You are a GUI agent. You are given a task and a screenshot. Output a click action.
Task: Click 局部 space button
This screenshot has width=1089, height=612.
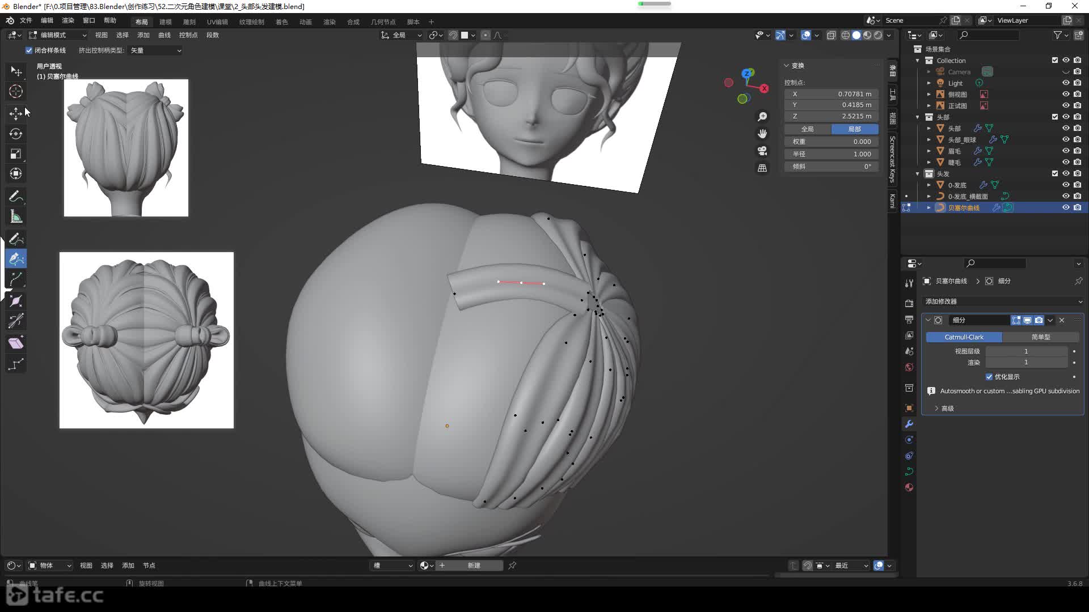[x=855, y=129]
